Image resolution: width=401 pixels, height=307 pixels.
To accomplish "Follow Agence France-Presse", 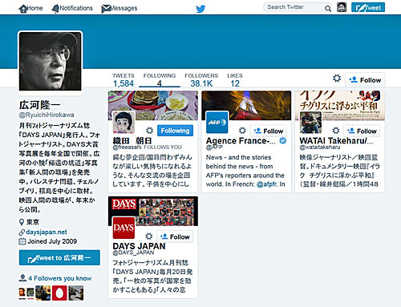I will coord(269,131).
